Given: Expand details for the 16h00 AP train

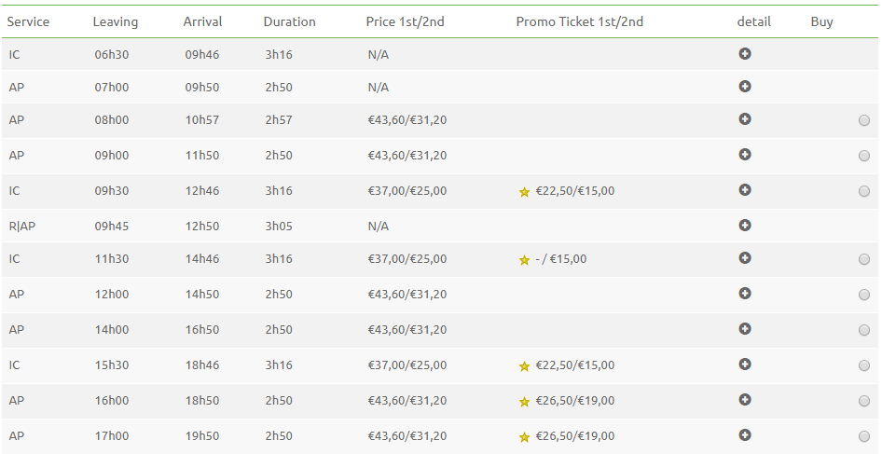Looking at the screenshot, I should [745, 399].
